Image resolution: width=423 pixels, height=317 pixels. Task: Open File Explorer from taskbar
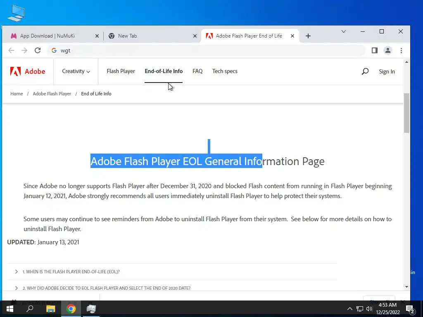coord(50,309)
